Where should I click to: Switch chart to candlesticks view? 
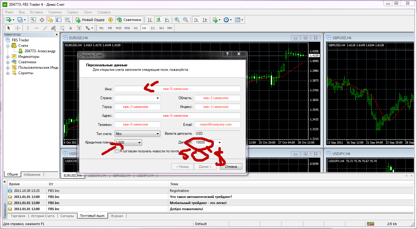click(158, 20)
